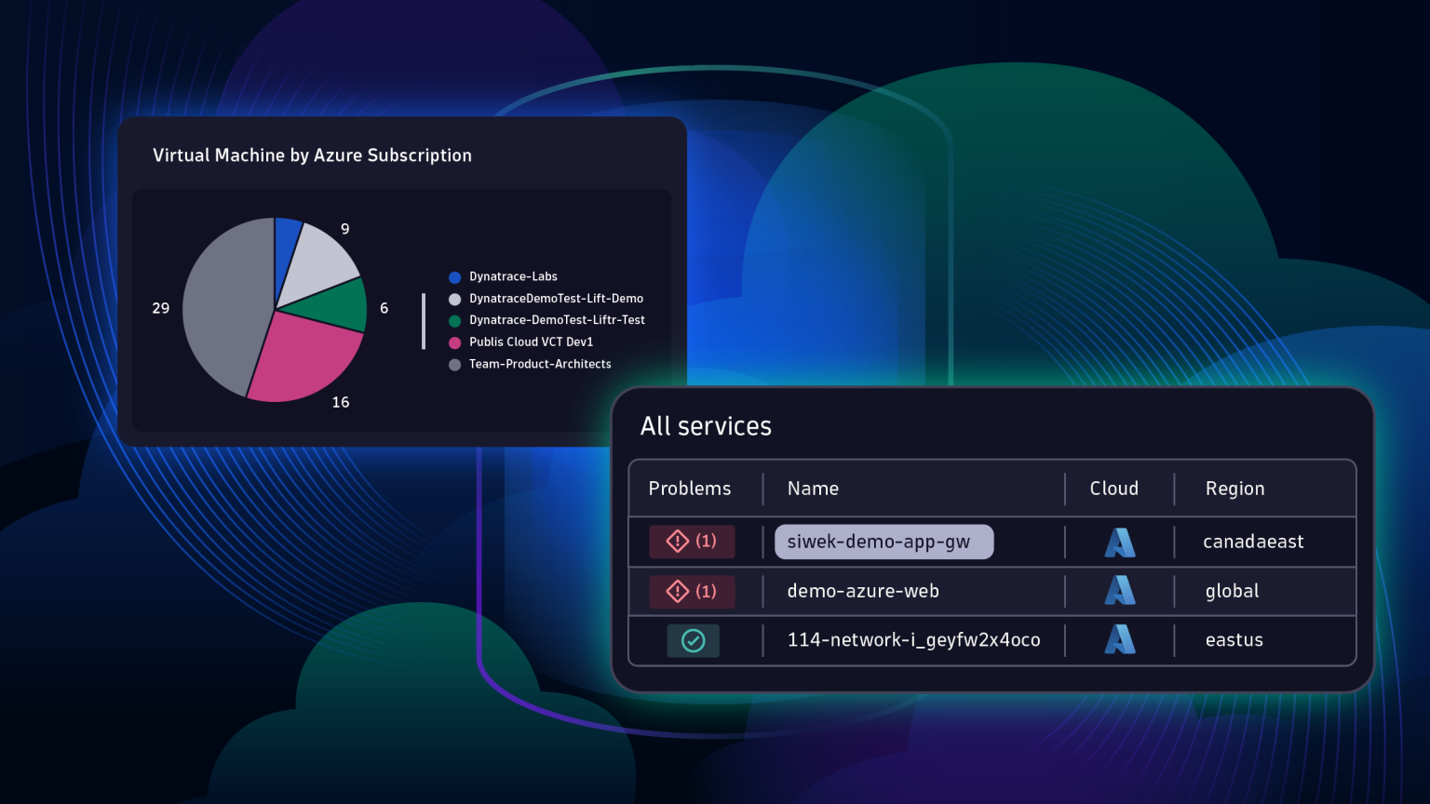Switch to the All services panel

click(706, 426)
